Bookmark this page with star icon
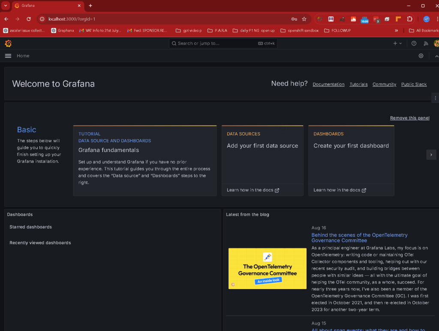Viewport: 439px width, 331px height. click(304, 19)
